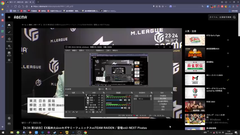Screen dimensions: 240x135
Task: Click 开始推流 button in OBS controls
Action: 163,96
